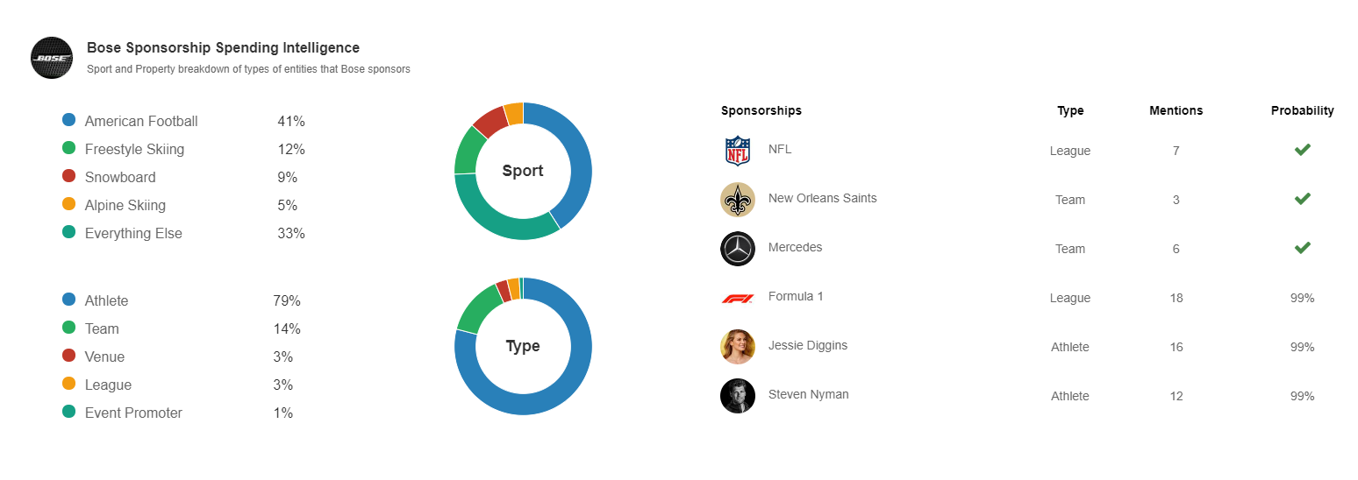
Task: Click the Mercedes probability checkmark
Action: pyautogui.click(x=1303, y=248)
